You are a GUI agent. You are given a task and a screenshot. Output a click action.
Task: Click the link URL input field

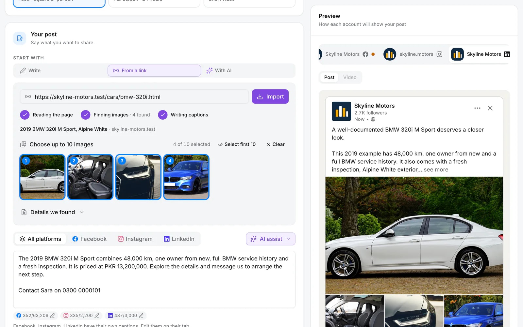click(134, 97)
